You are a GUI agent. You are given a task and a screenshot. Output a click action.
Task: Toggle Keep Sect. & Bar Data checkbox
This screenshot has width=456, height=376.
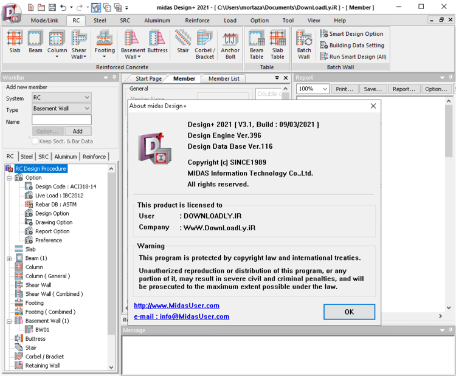tap(35, 141)
